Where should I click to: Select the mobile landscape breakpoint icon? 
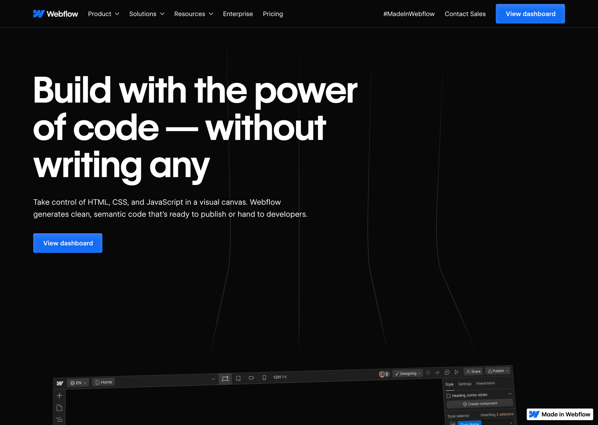tap(251, 378)
